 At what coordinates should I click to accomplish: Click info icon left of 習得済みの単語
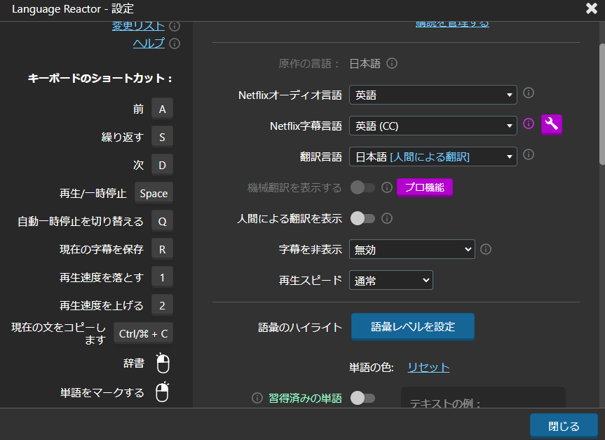[257, 398]
